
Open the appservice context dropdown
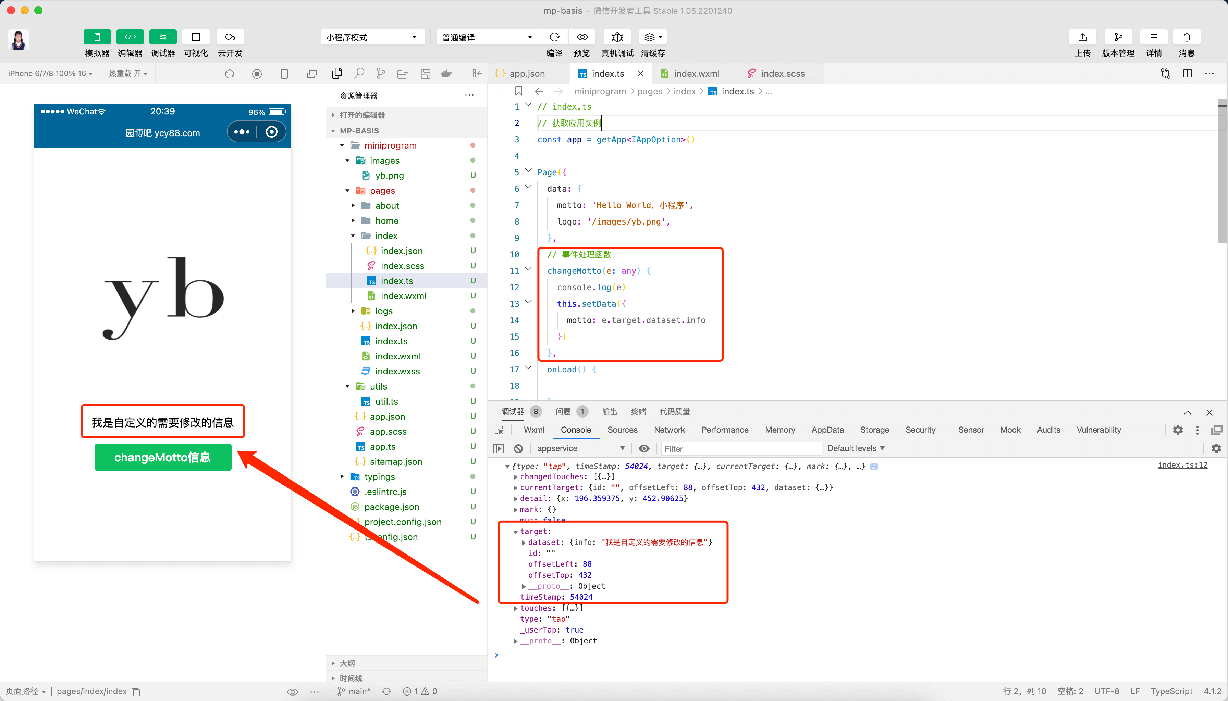click(580, 449)
